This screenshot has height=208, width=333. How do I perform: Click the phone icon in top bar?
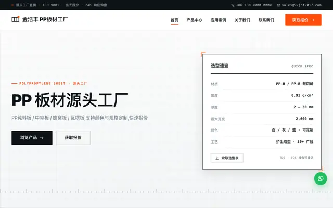[233, 5]
